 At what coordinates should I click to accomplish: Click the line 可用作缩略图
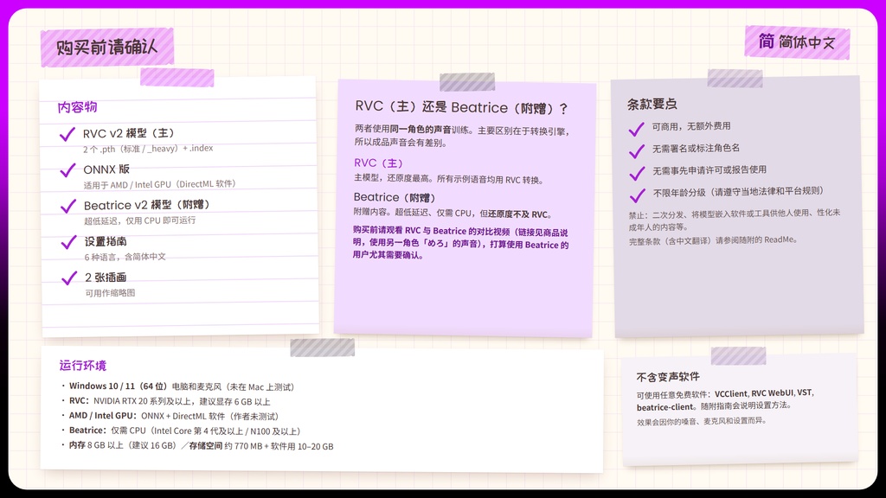click(110, 292)
